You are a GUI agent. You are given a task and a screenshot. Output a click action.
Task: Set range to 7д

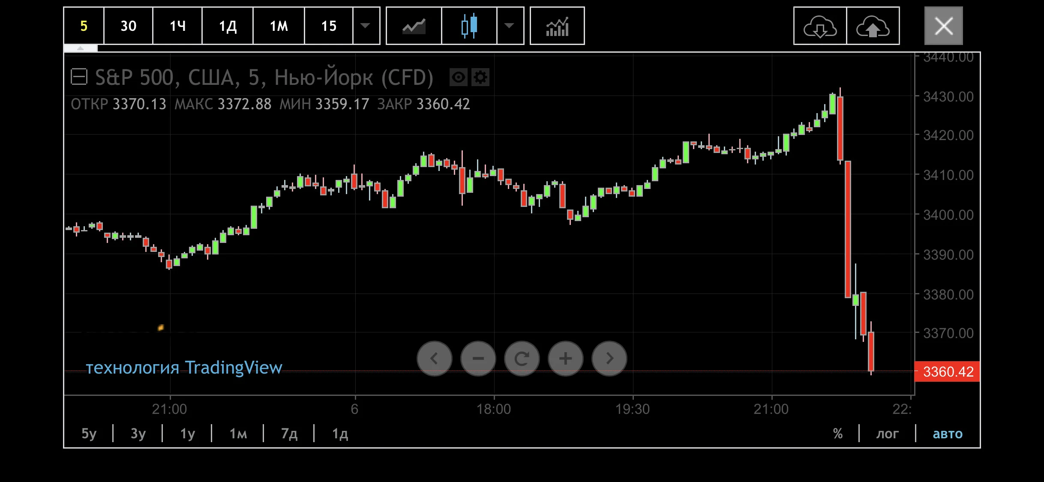click(289, 434)
